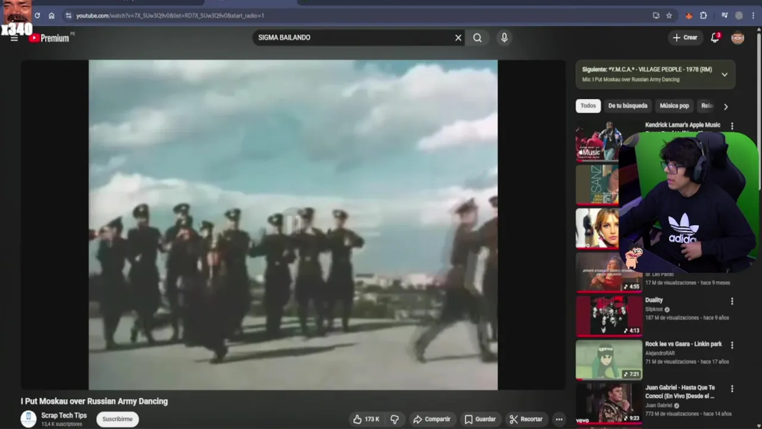
Task: Select the De tu búsqueda chip
Action: point(627,106)
